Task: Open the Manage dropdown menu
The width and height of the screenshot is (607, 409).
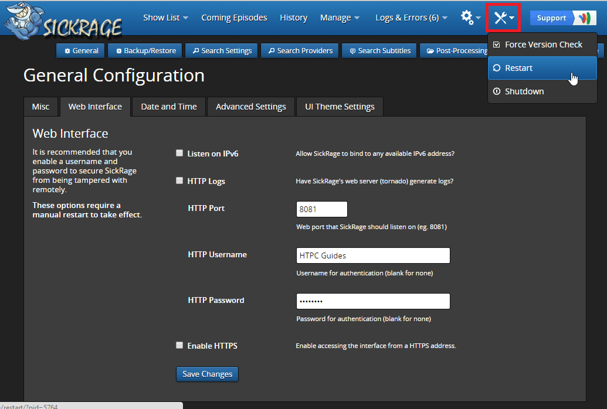Action: [x=340, y=18]
